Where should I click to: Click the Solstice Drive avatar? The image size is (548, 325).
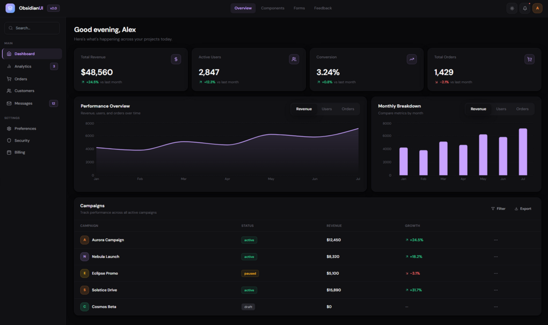(85, 290)
